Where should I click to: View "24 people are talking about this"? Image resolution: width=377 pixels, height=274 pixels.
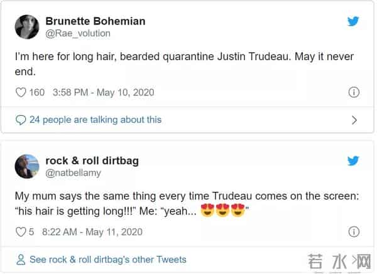(x=95, y=120)
